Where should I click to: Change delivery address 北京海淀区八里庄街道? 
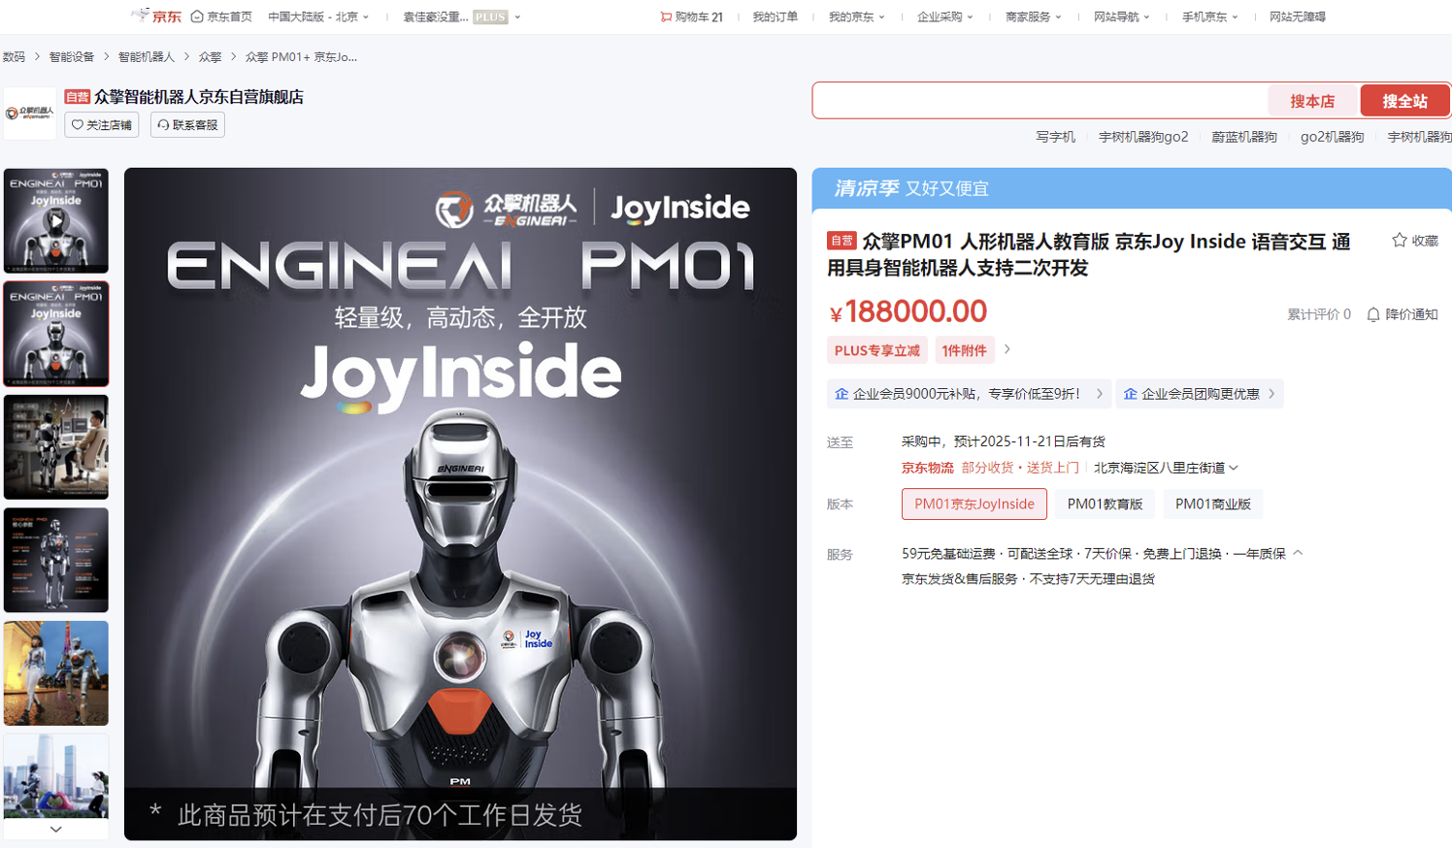pyautogui.click(x=1161, y=467)
